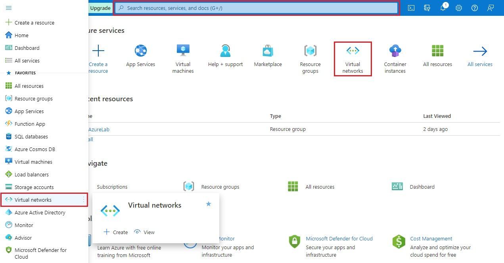Open the AzureLab recent resource
The image size is (504, 263).
pos(99,129)
